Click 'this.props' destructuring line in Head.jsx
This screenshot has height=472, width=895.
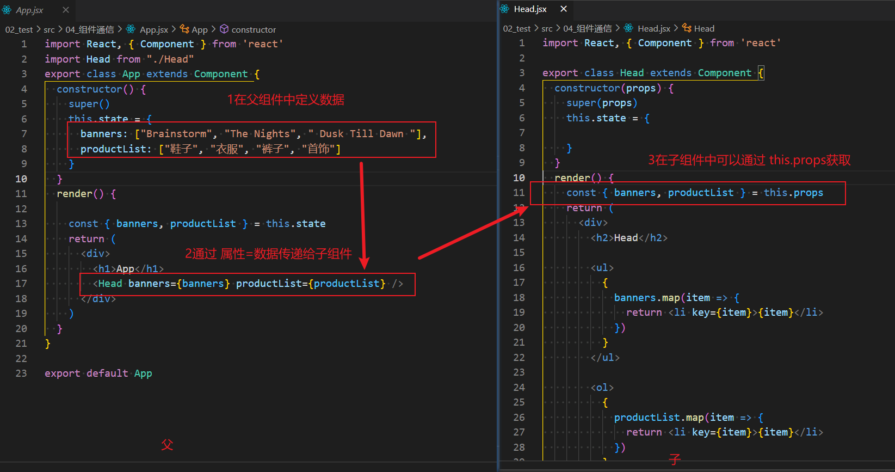tap(695, 192)
